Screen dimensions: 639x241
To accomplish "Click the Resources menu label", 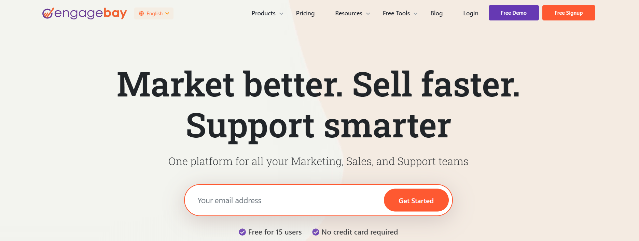I will click(x=349, y=13).
